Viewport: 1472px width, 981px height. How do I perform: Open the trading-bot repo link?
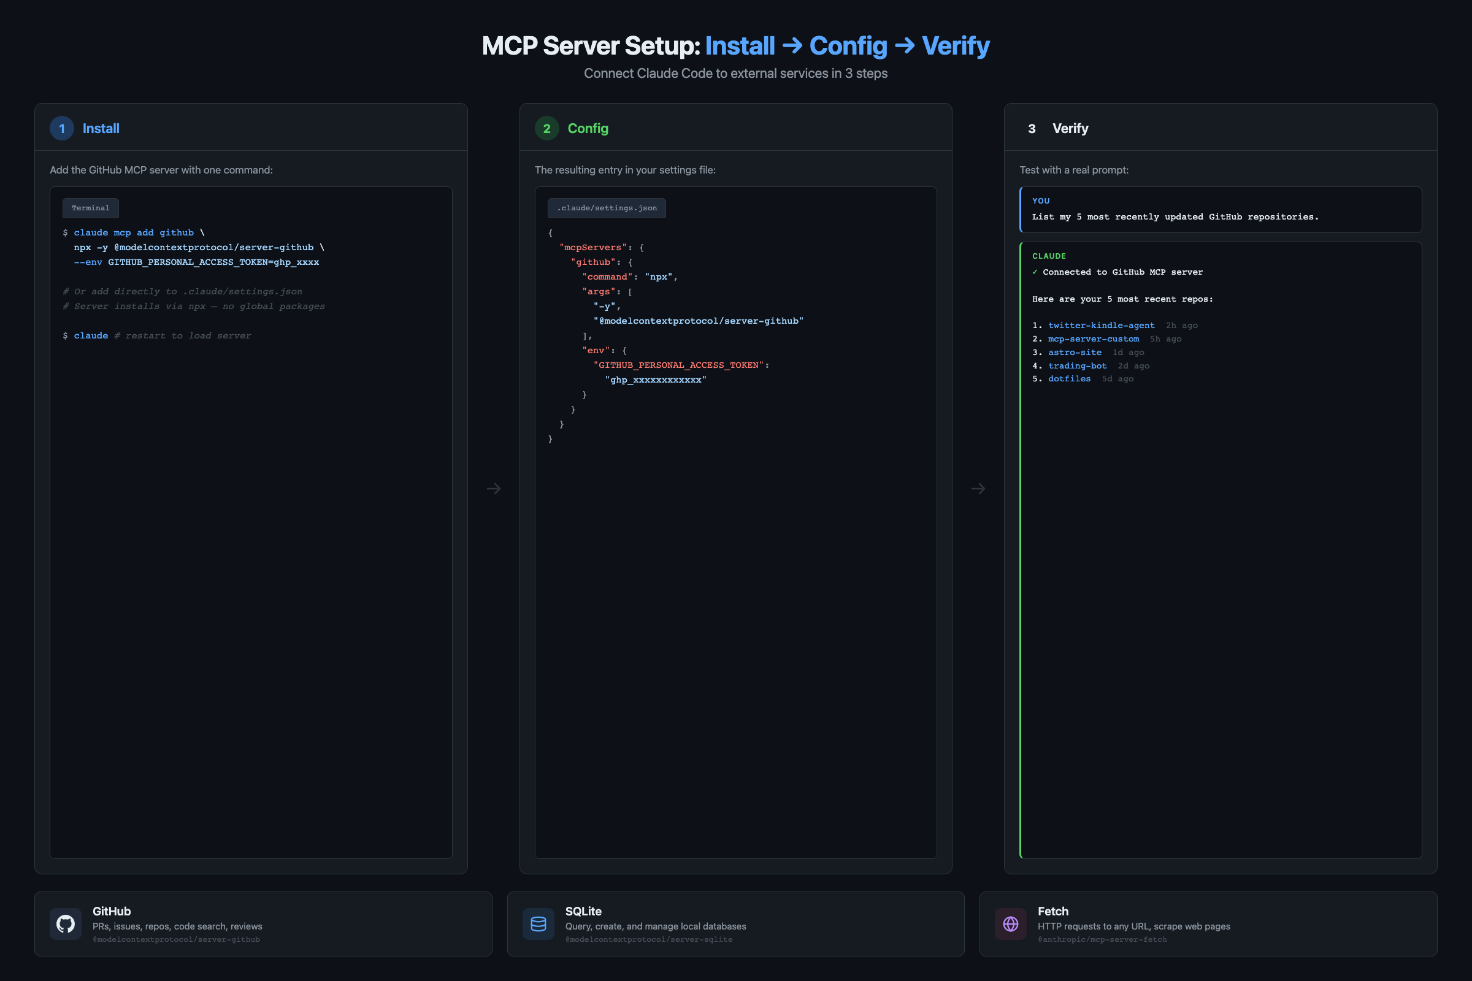click(1077, 366)
